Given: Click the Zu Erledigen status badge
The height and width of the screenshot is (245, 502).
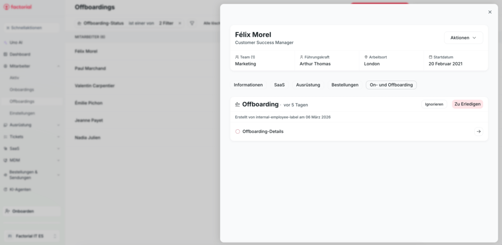Looking at the screenshot, I should [x=467, y=104].
